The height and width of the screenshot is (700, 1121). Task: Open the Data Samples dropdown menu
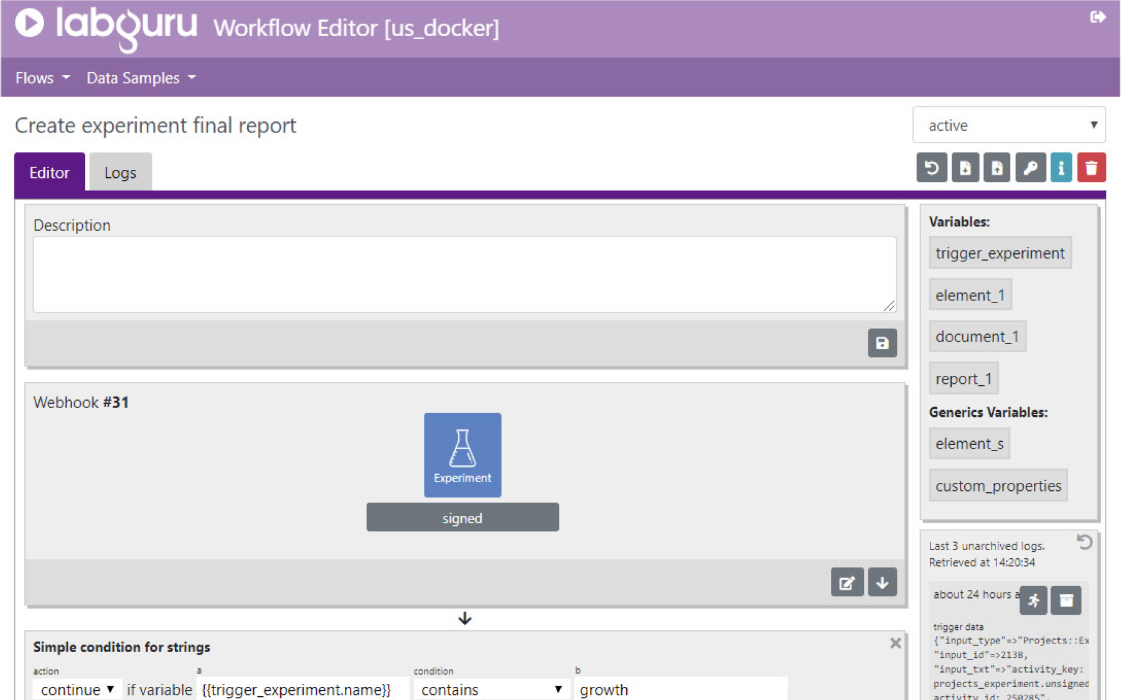point(141,78)
